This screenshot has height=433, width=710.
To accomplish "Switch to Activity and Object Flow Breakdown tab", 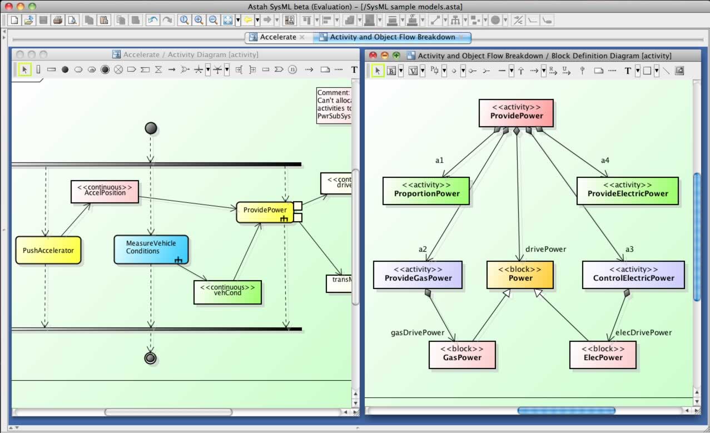I will click(x=392, y=37).
